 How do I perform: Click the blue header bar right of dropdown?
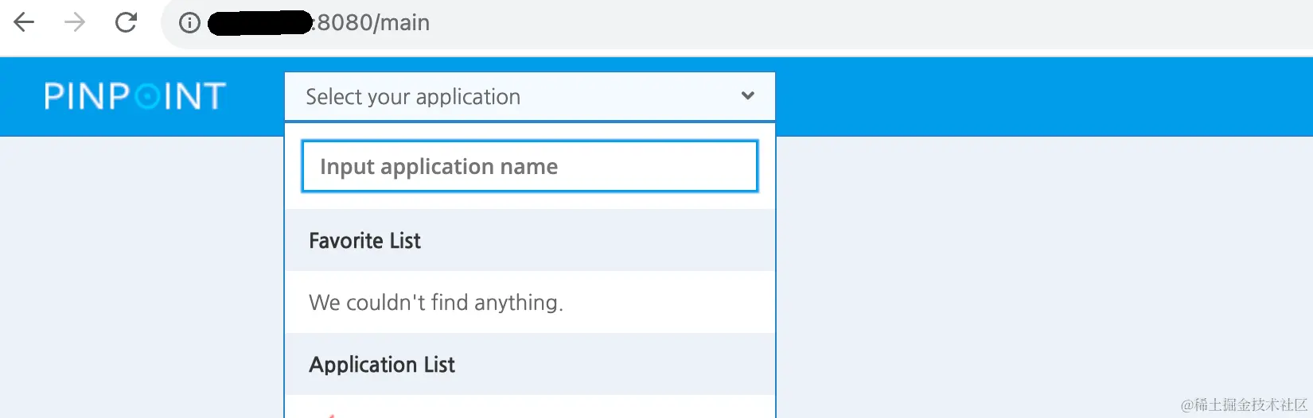click(1042, 96)
